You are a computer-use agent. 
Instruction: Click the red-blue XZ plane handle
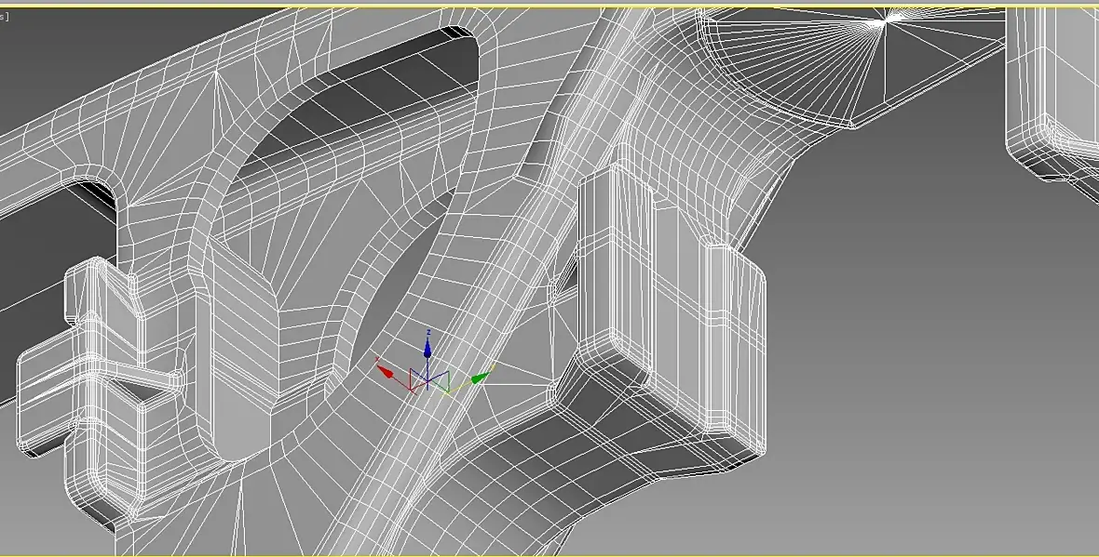415,377
